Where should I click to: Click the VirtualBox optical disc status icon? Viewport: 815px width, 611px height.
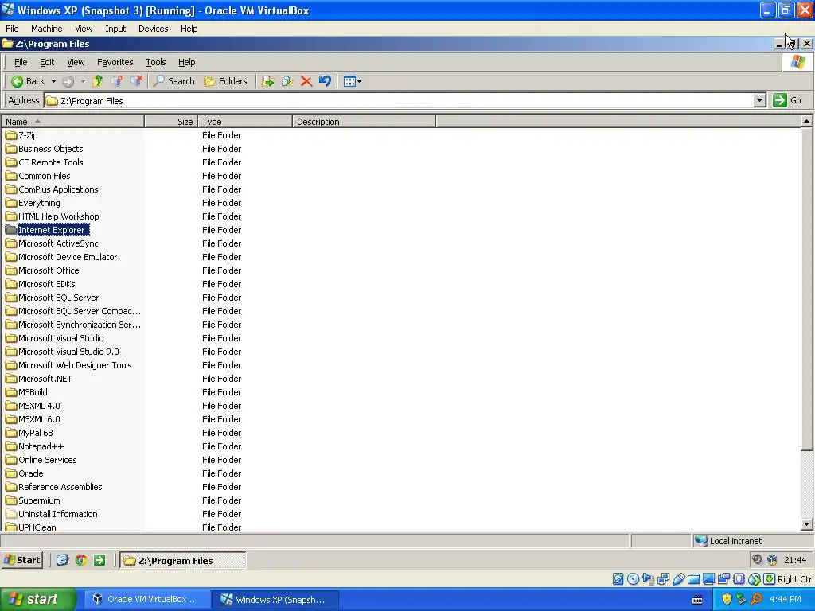click(633, 579)
